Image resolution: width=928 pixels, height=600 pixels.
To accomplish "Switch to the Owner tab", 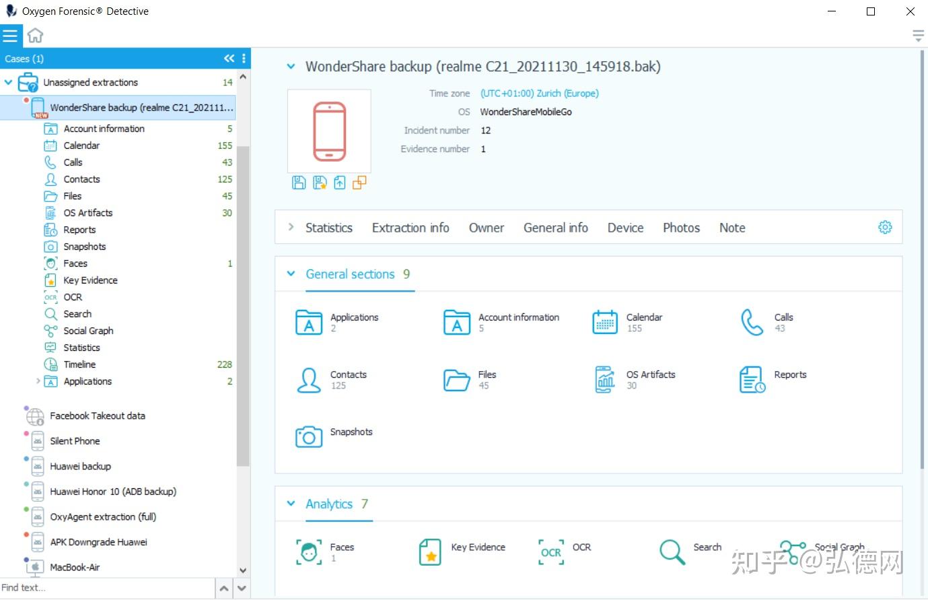I will click(487, 228).
